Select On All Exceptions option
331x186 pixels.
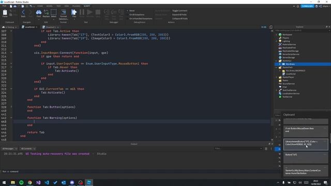point(137,14)
